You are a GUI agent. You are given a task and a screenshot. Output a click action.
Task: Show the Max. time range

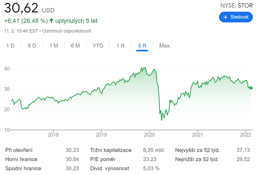[x=165, y=46]
